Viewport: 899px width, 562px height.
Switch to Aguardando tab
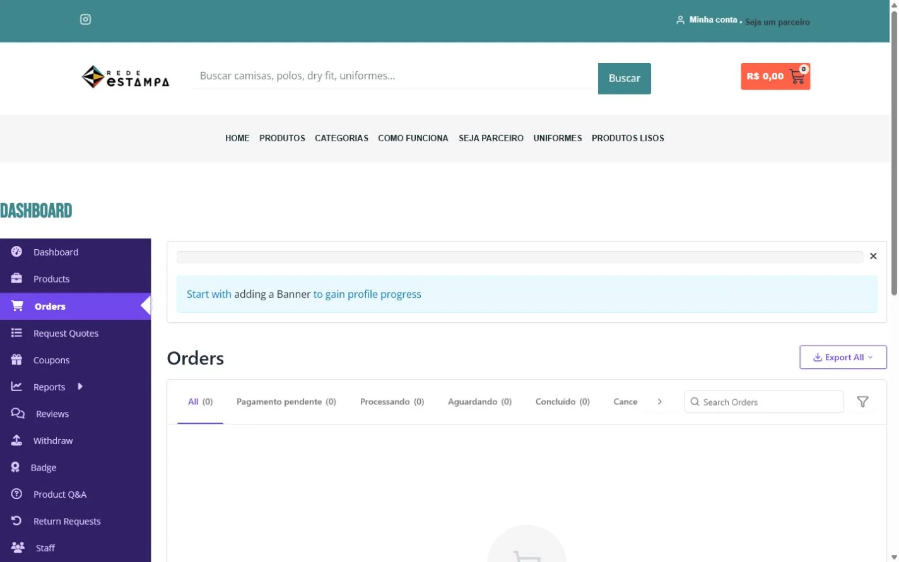tap(479, 401)
